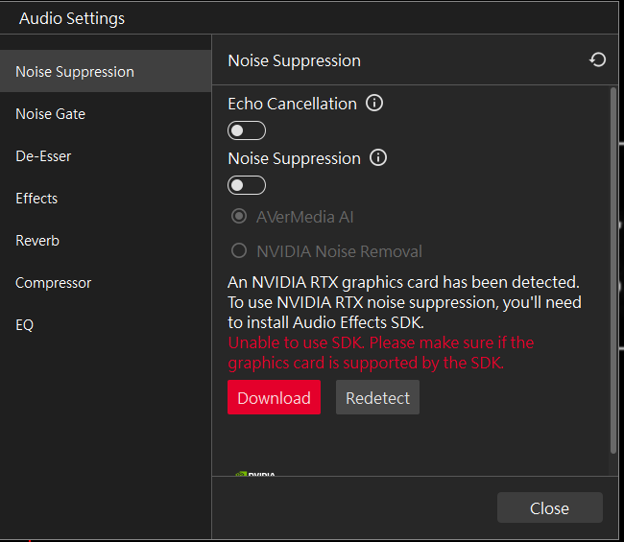
Task: Open the EQ settings tab
Action: (25, 325)
